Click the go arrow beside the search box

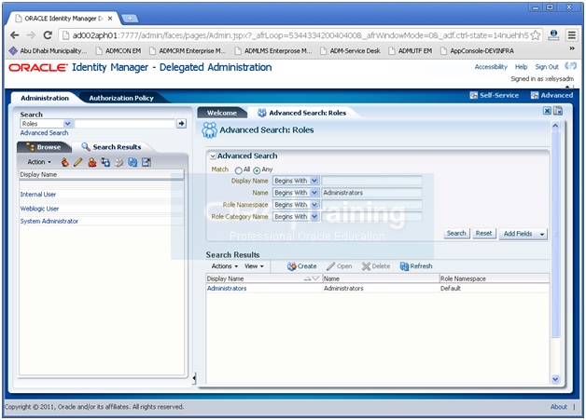pyautogui.click(x=182, y=124)
